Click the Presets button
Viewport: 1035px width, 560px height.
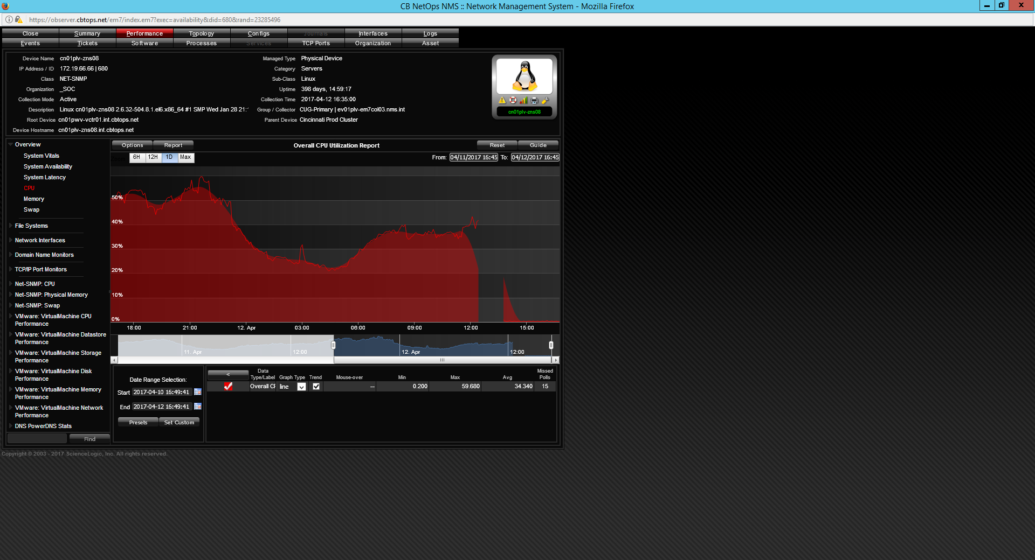coord(138,423)
